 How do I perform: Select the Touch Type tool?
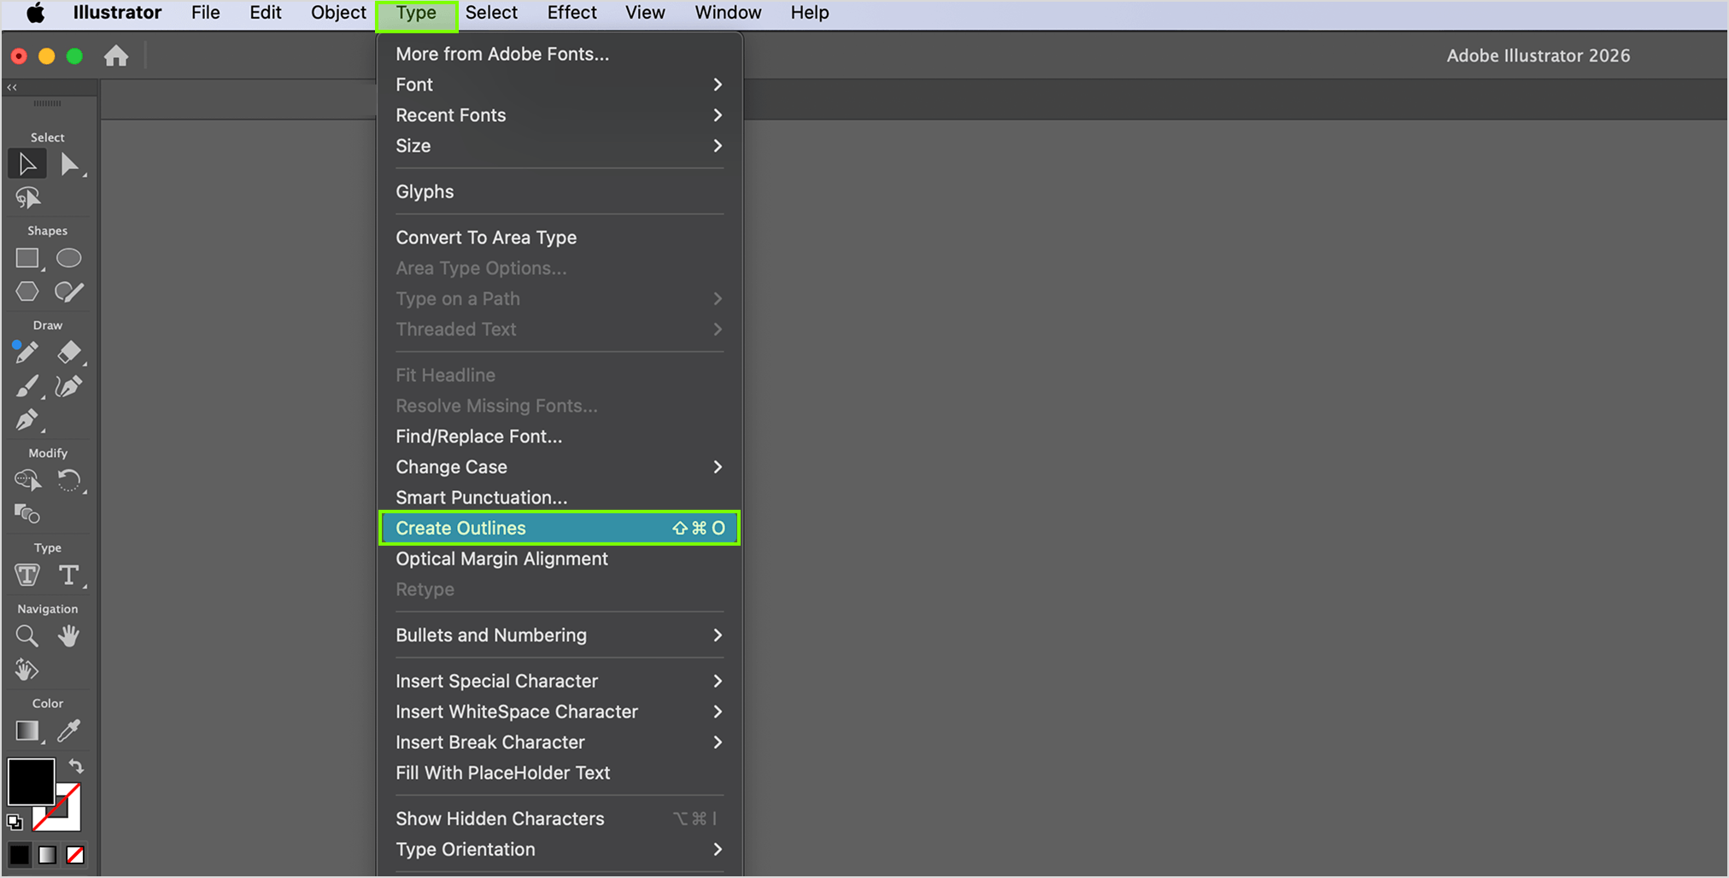27,575
